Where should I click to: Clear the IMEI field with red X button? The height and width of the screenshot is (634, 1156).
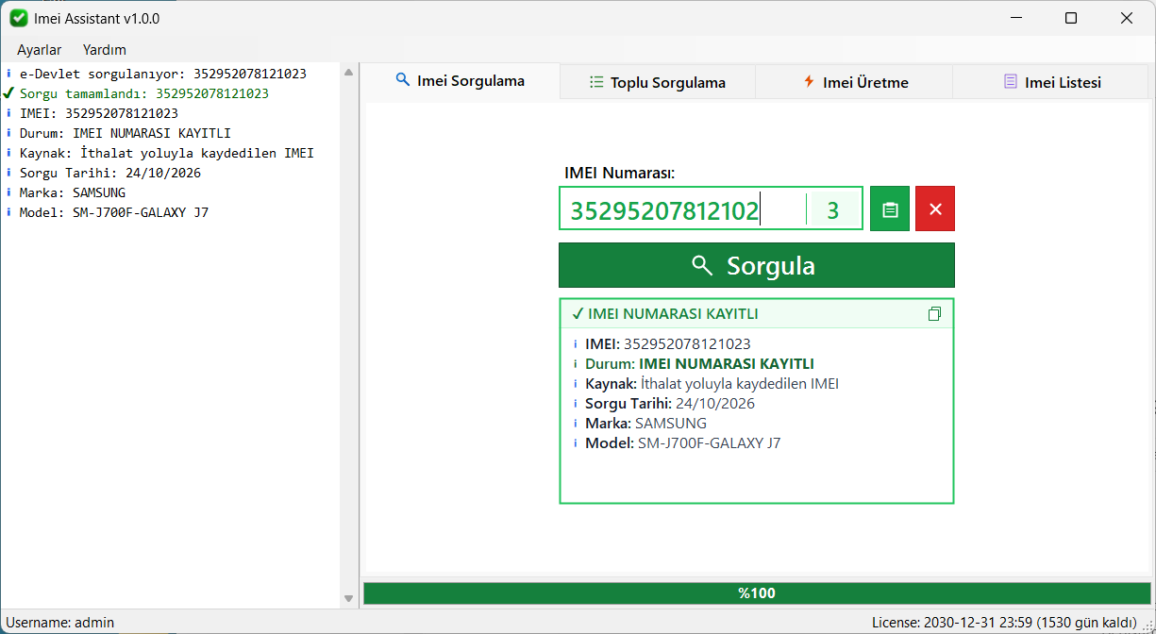coord(935,209)
